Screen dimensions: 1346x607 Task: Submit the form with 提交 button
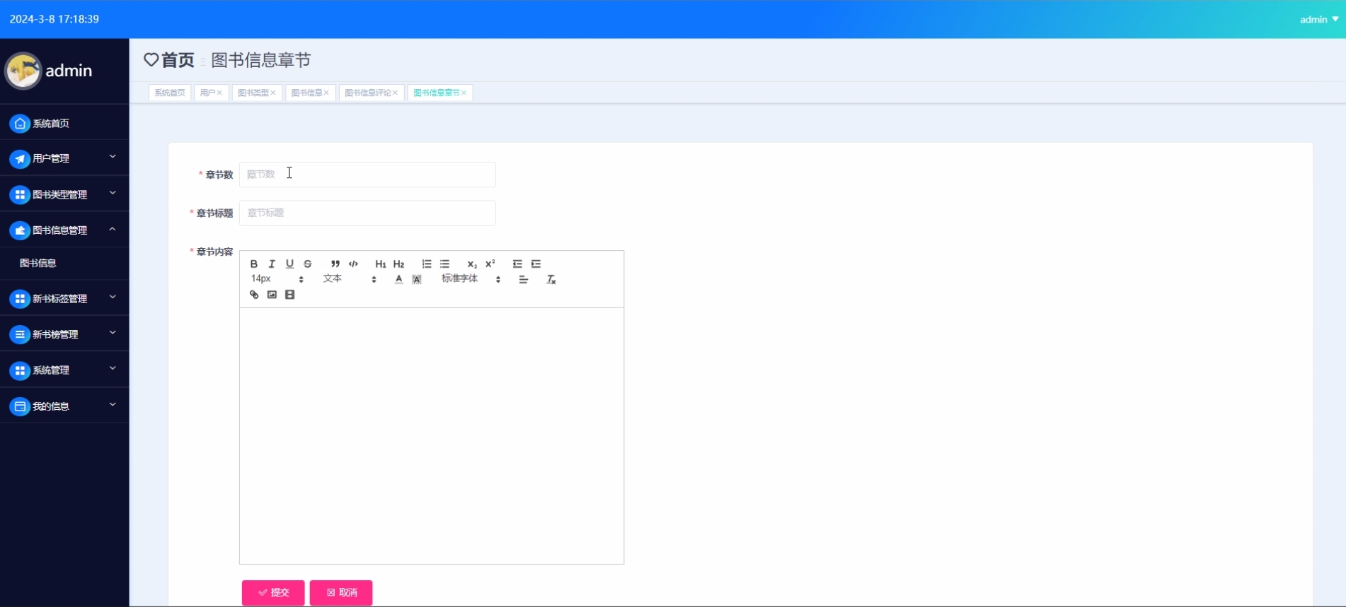273,592
